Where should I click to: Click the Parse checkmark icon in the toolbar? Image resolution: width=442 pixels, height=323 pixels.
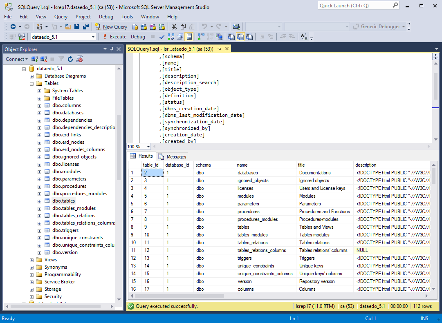pyautogui.click(x=162, y=37)
